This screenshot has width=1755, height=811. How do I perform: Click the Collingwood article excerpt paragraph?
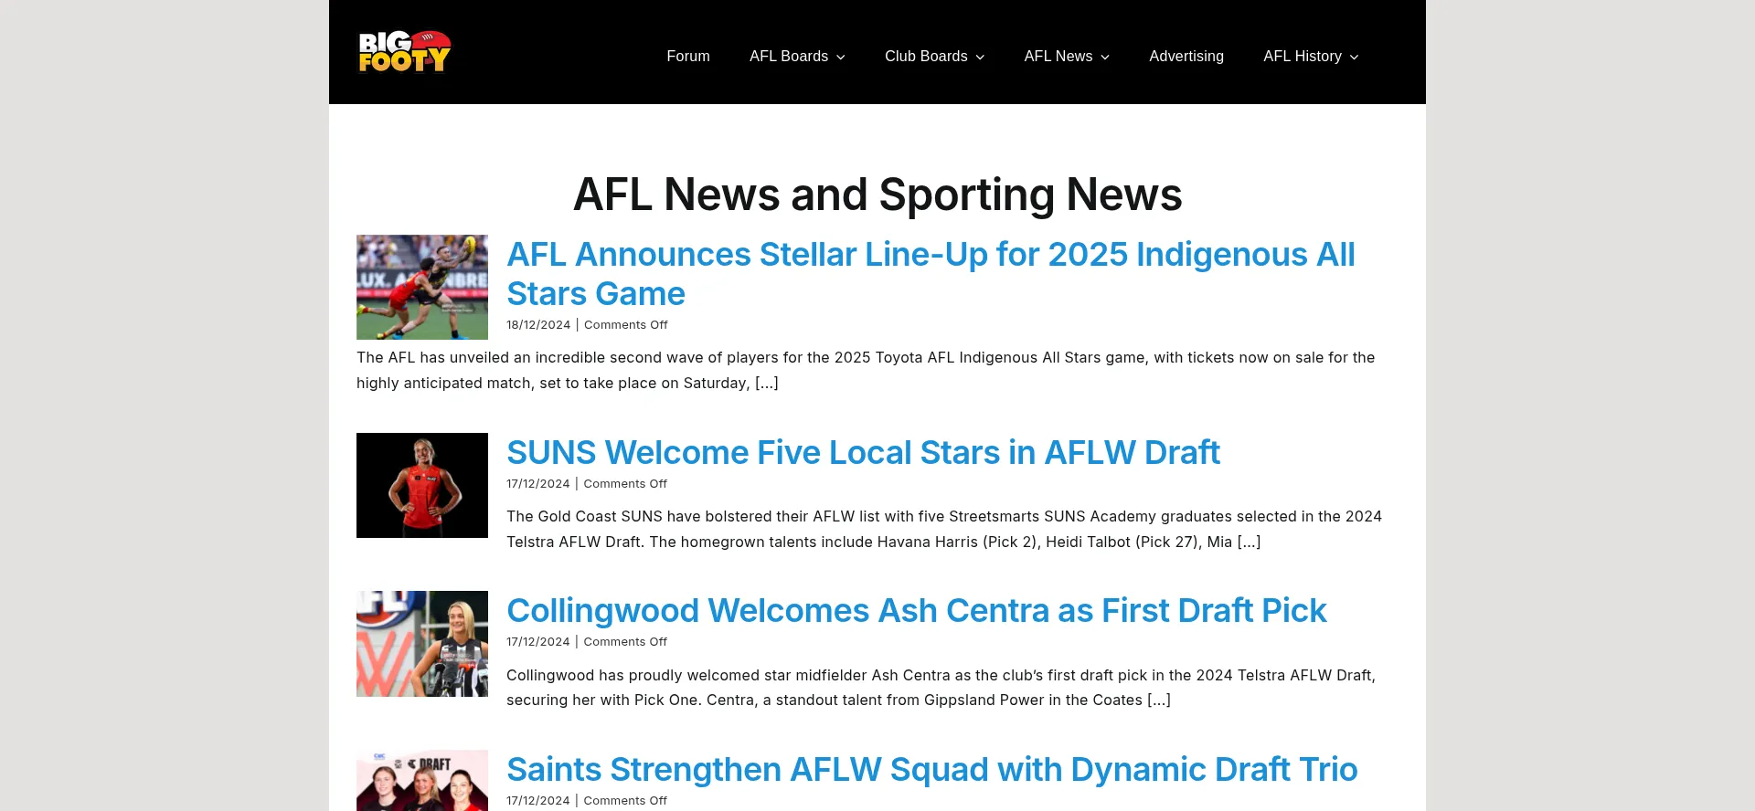pos(941,688)
